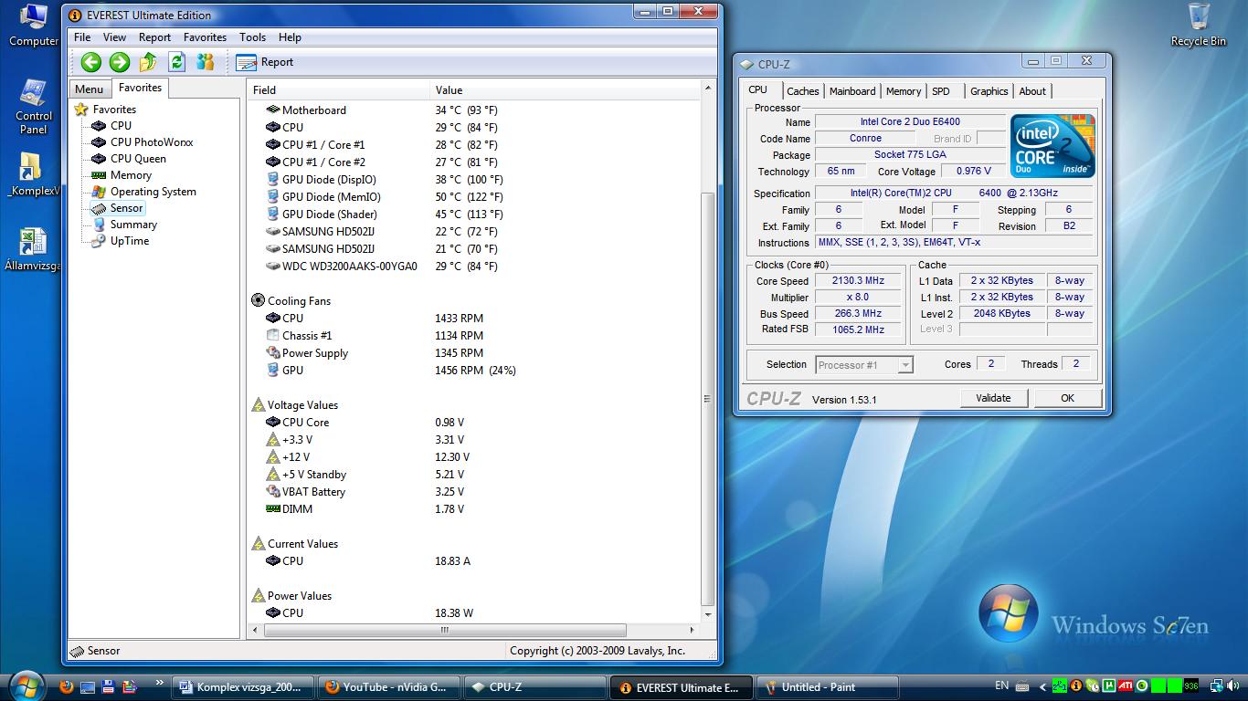Open the Favorites menu in menu bar

click(x=205, y=37)
